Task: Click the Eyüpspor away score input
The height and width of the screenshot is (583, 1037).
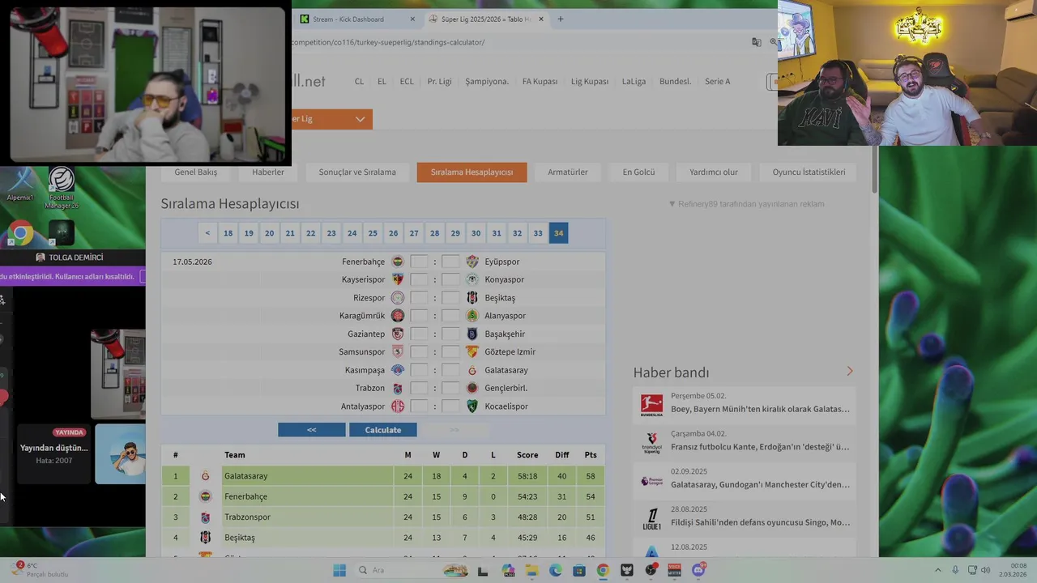Action: point(450,262)
